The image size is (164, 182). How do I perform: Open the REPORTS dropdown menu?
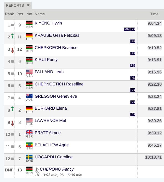click(x=18, y=6)
